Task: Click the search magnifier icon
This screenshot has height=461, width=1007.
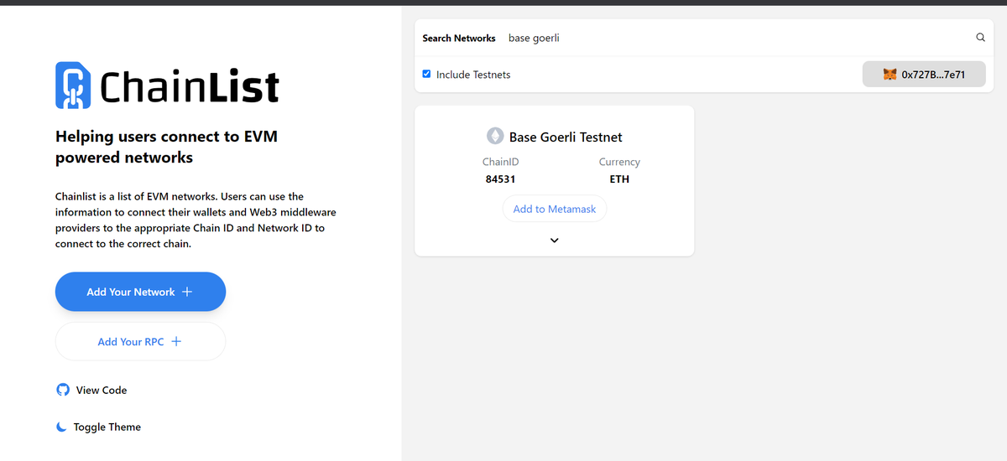Action: point(980,38)
